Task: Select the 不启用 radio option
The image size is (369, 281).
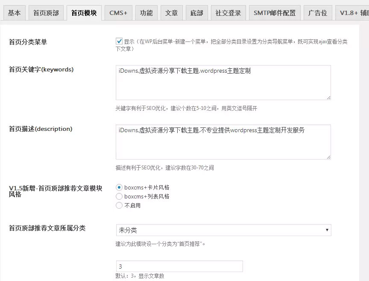Action: tap(119, 205)
